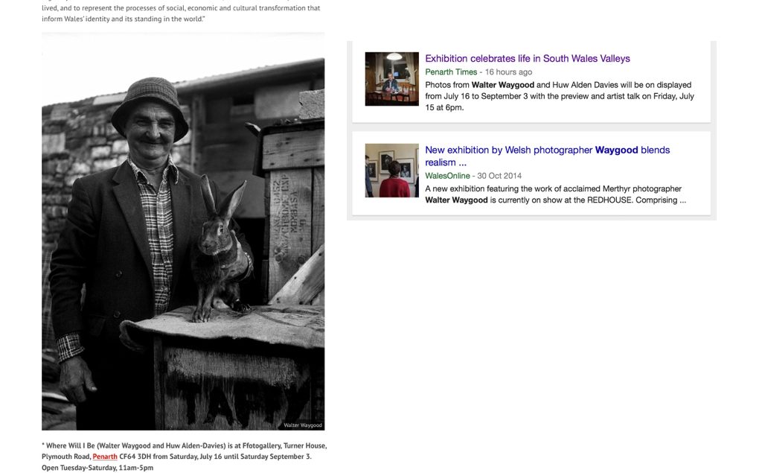Click the snippet mentioning the REDHOUSE
The height and width of the screenshot is (473, 762).
coord(555,194)
